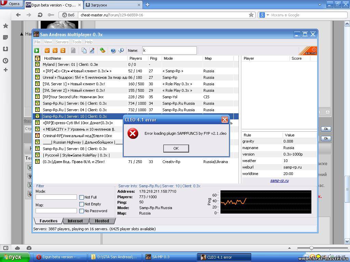Close the Загрузки tab
This screenshot has height=262, width=350.
[139, 5]
